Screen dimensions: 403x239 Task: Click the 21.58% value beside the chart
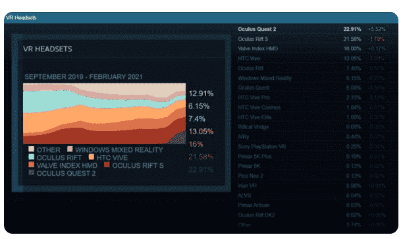point(201,157)
